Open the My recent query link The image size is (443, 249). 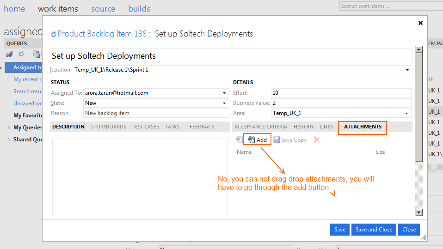pos(28,79)
